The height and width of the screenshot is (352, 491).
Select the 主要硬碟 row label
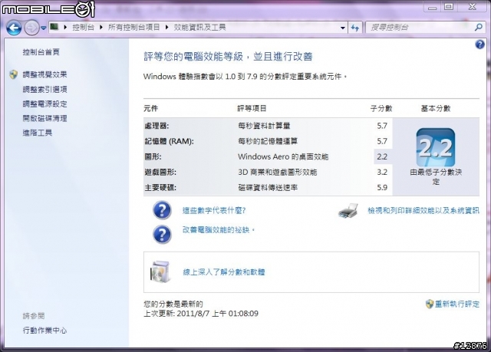(160, 188)
